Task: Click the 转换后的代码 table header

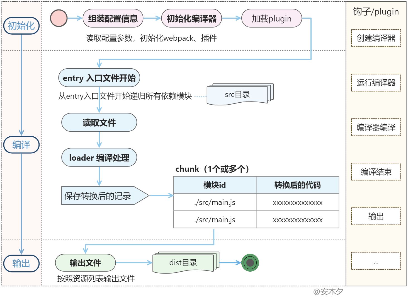Action: click(297, 185)
